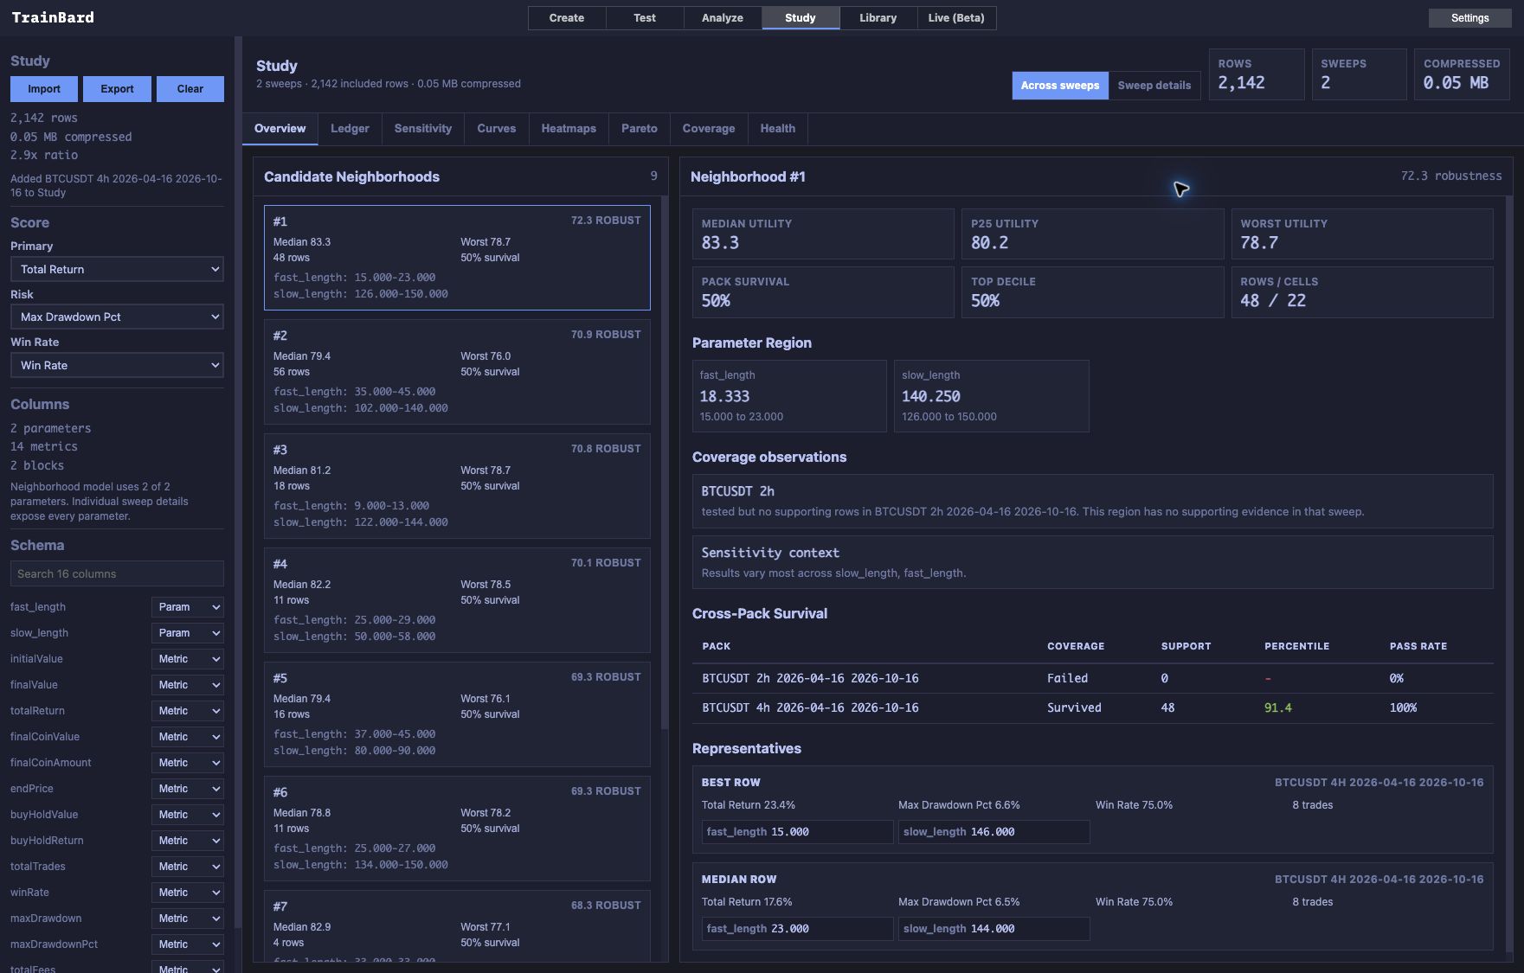Image resolution: width=1524 pixels, height=973 pixels.
Task: Select candidate neighborhood #3 card
Action: click(457, 486)
